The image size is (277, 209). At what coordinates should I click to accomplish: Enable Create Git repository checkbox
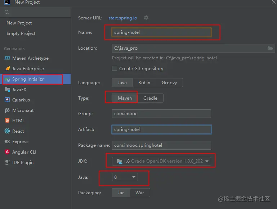(x=115, y=68)
